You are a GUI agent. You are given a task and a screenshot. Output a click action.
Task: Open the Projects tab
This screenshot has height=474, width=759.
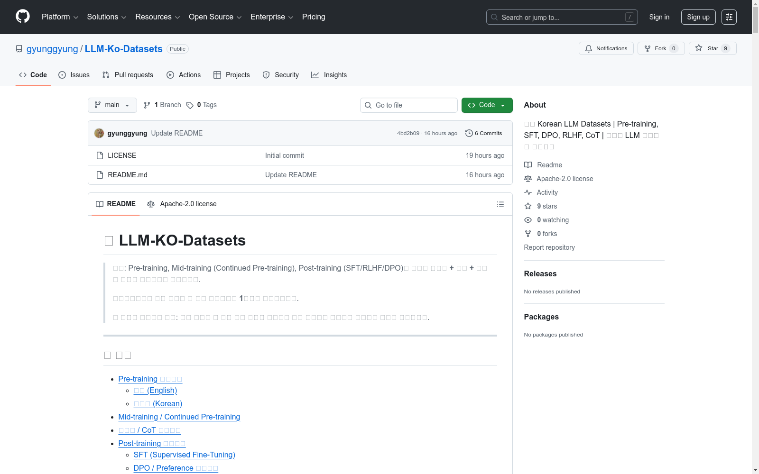click(x=231, y=75)
